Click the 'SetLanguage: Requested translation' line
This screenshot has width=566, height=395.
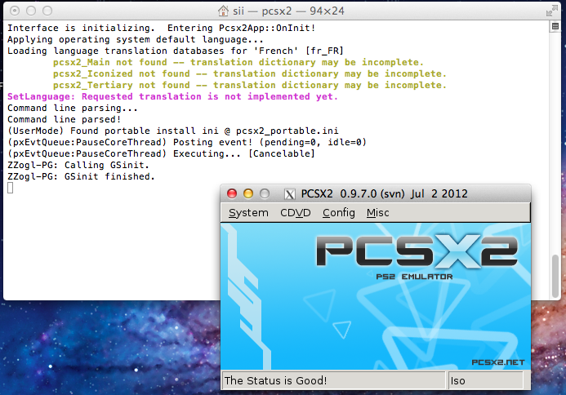tap(172, 96)
